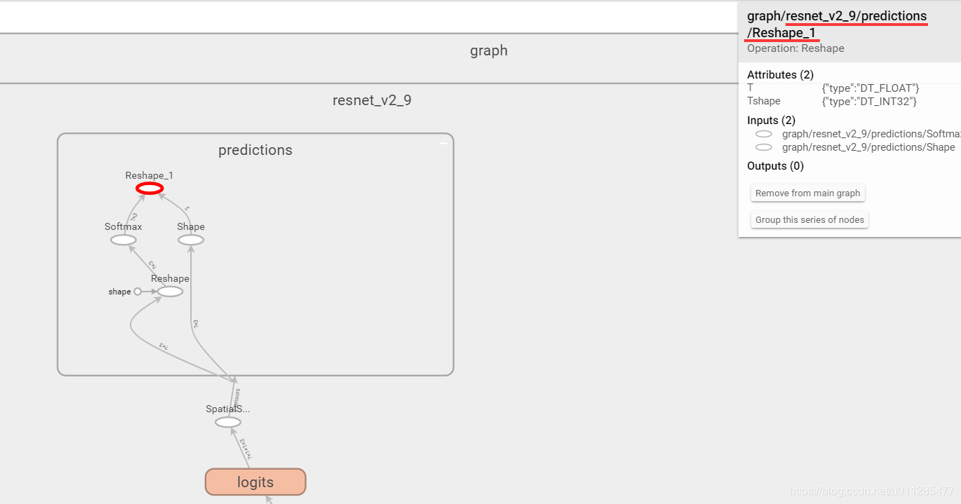Screen dimensions: 961x504
Task: Click the Softmax operation node
Action: 123,239
